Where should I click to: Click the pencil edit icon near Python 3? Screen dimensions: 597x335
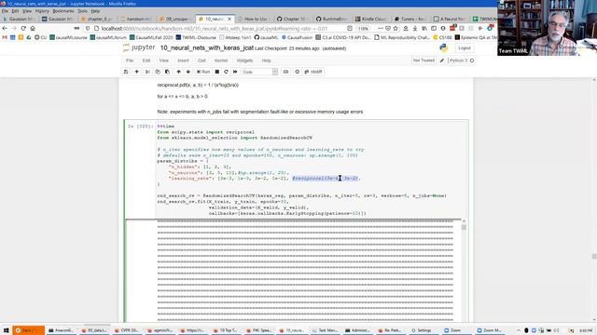442,60
